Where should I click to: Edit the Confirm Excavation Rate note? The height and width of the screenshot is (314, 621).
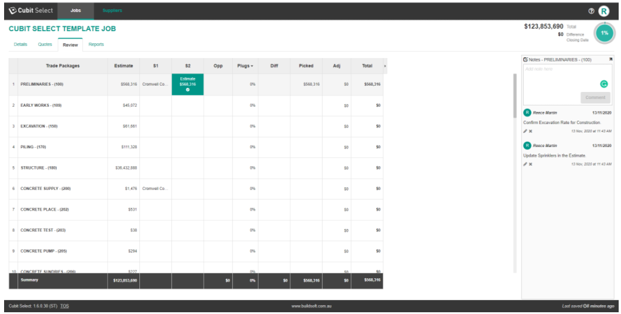pos(526,131)
